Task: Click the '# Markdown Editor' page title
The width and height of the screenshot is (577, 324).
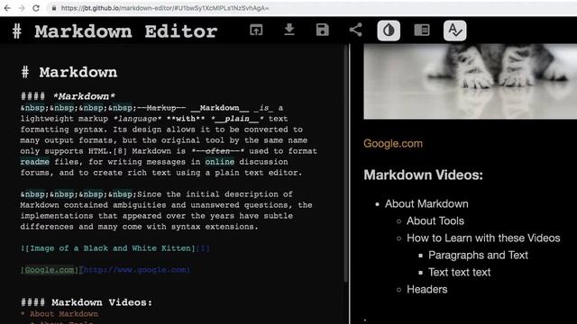Action: pyautogui.click(x=114, y=31)
